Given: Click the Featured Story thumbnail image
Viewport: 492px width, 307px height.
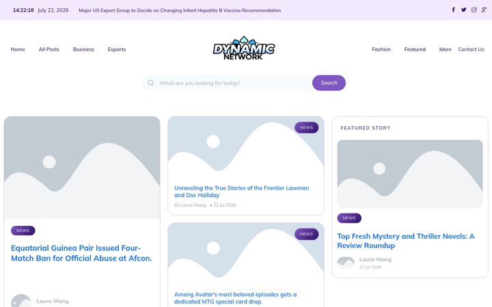Looking at the screenshot, I should (410, 174).
